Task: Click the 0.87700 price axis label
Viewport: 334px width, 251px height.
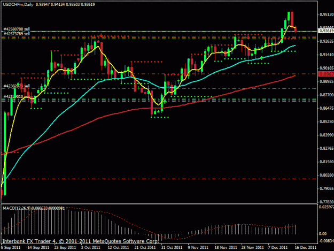Action: [x=327, y=95]
